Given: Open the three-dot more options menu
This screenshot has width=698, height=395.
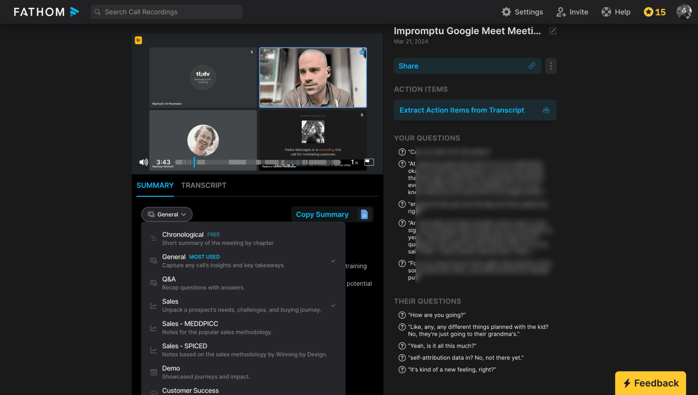Looking at the screenshot, I should 551,66.
